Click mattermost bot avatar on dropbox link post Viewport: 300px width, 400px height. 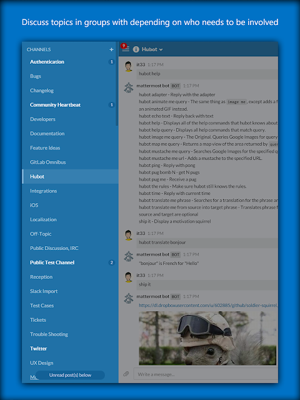coord(129,298)
